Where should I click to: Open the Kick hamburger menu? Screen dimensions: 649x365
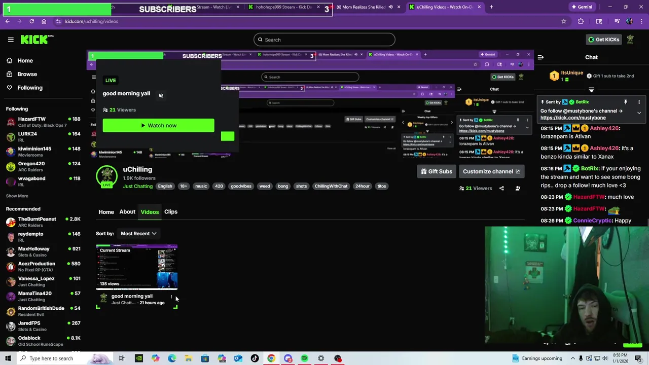pyautogui.click(x=11, y=40)
